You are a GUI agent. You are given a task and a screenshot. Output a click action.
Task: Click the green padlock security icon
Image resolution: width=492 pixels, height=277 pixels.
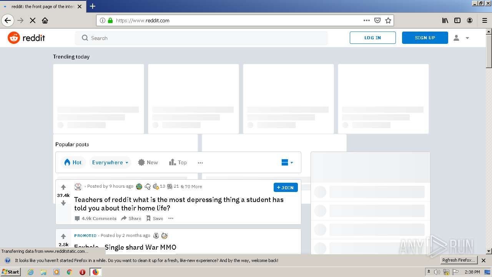(x=110, y=20)
